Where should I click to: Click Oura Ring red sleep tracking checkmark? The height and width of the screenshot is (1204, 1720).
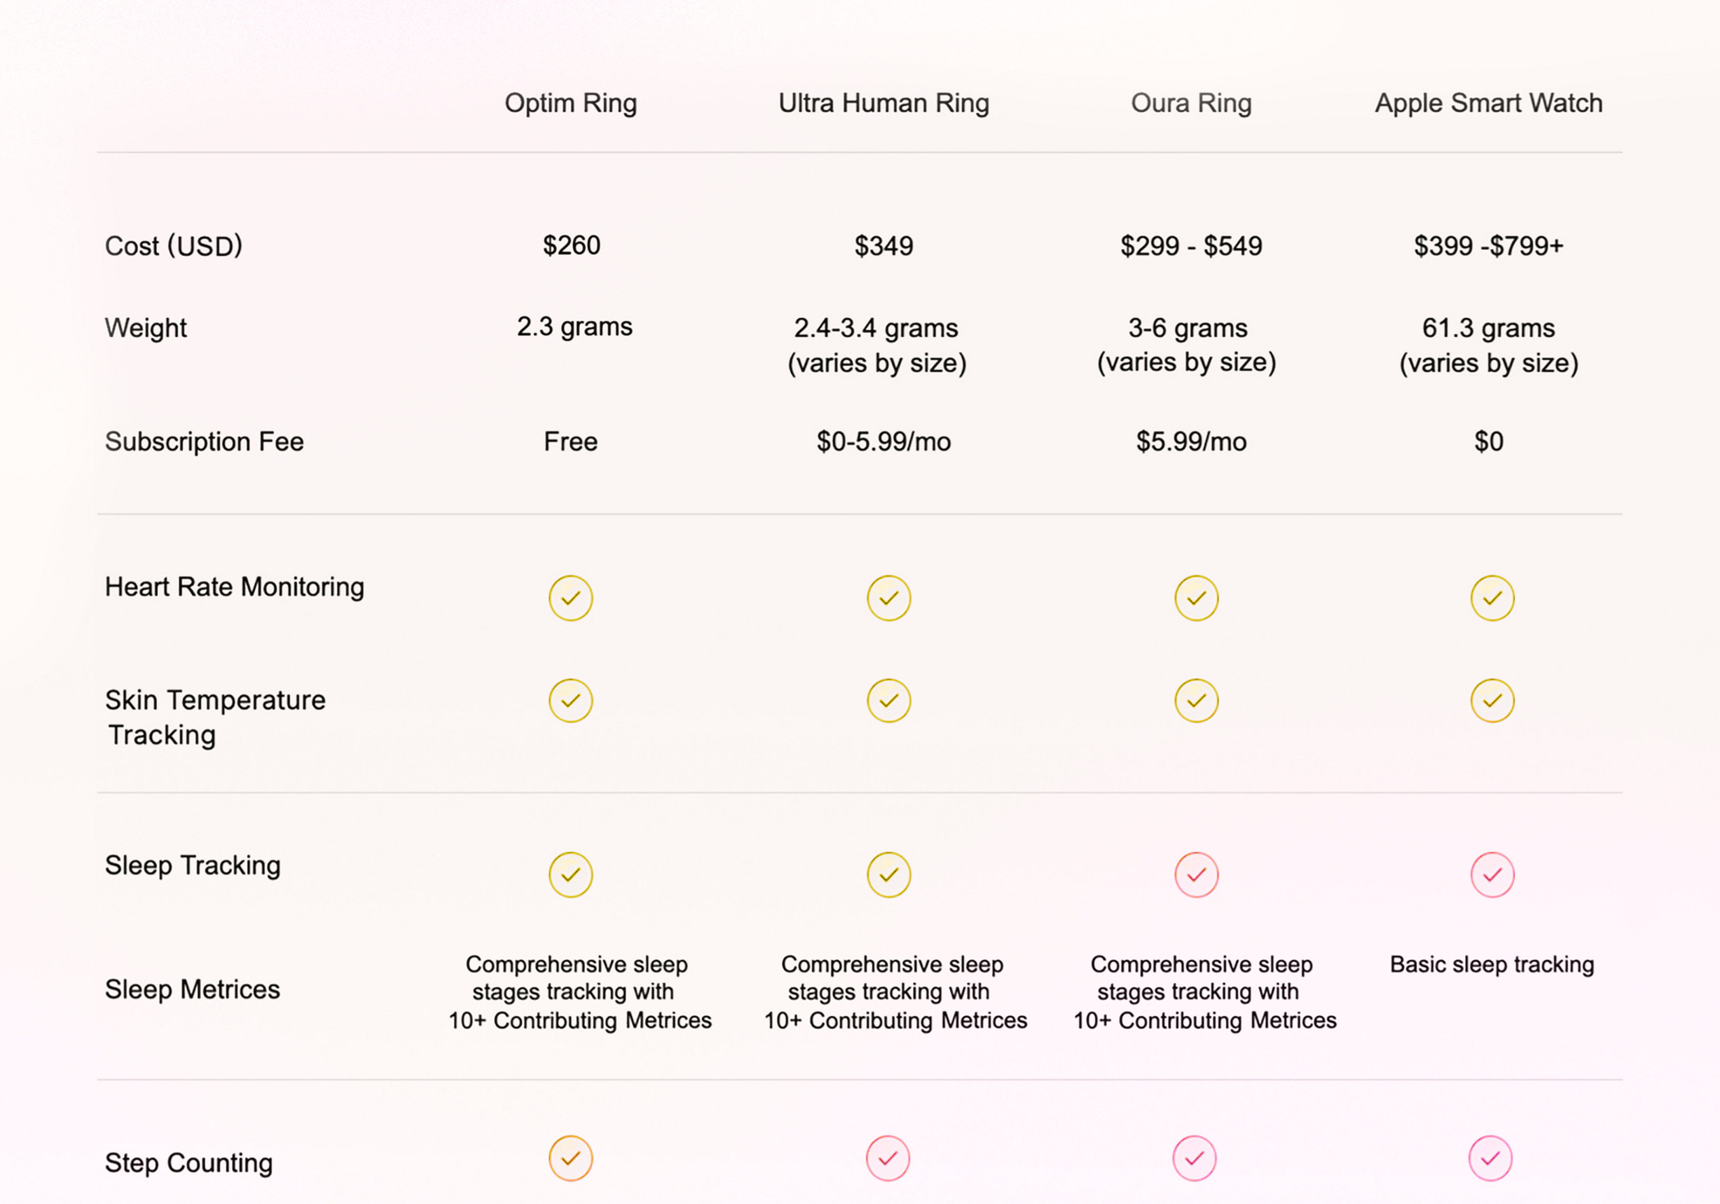(1196, 874)
